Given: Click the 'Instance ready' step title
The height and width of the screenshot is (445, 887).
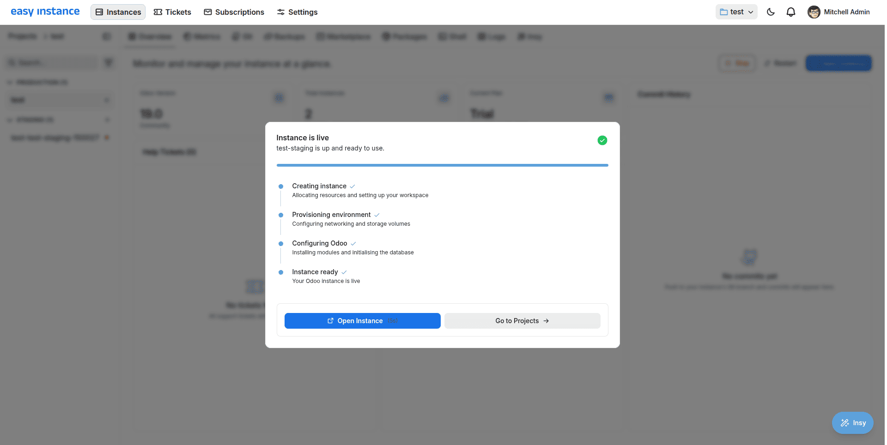Looking at the screenshot, I should [x=315, y=272].
